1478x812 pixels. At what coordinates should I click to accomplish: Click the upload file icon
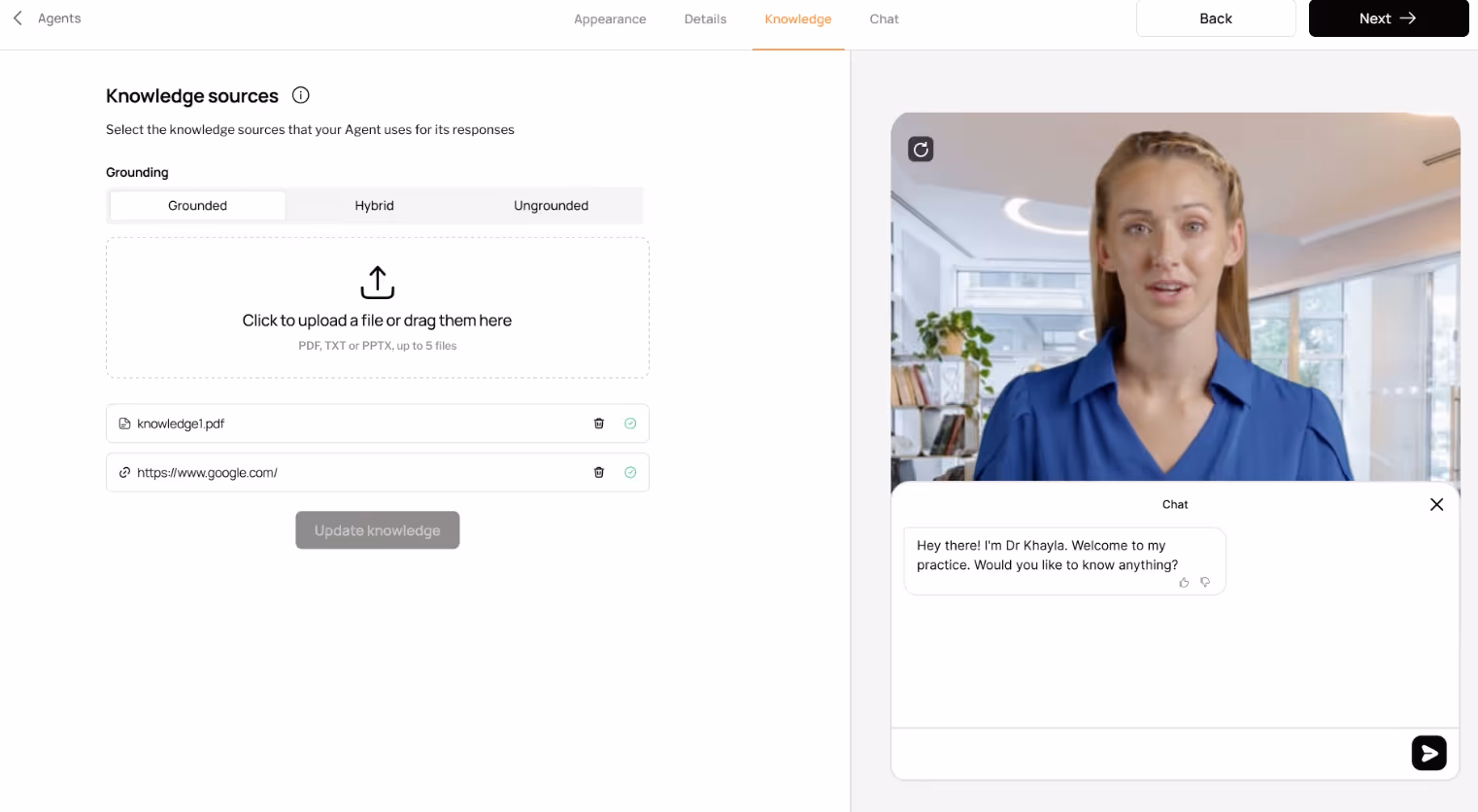[377, 281]
